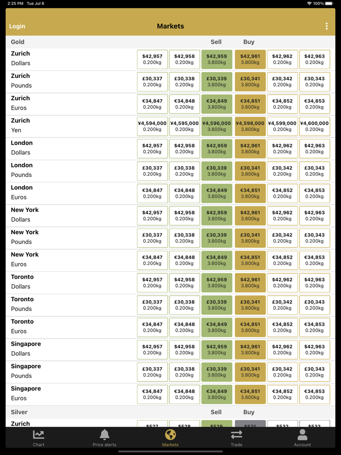Tap the battery indicator in status bar

click(329, 3)
